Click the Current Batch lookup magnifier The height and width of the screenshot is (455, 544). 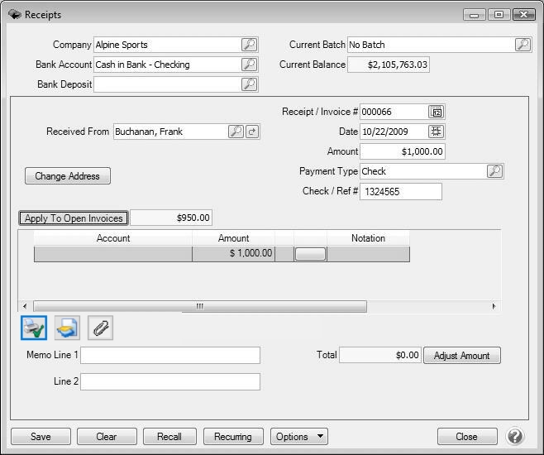coord(523,45)
